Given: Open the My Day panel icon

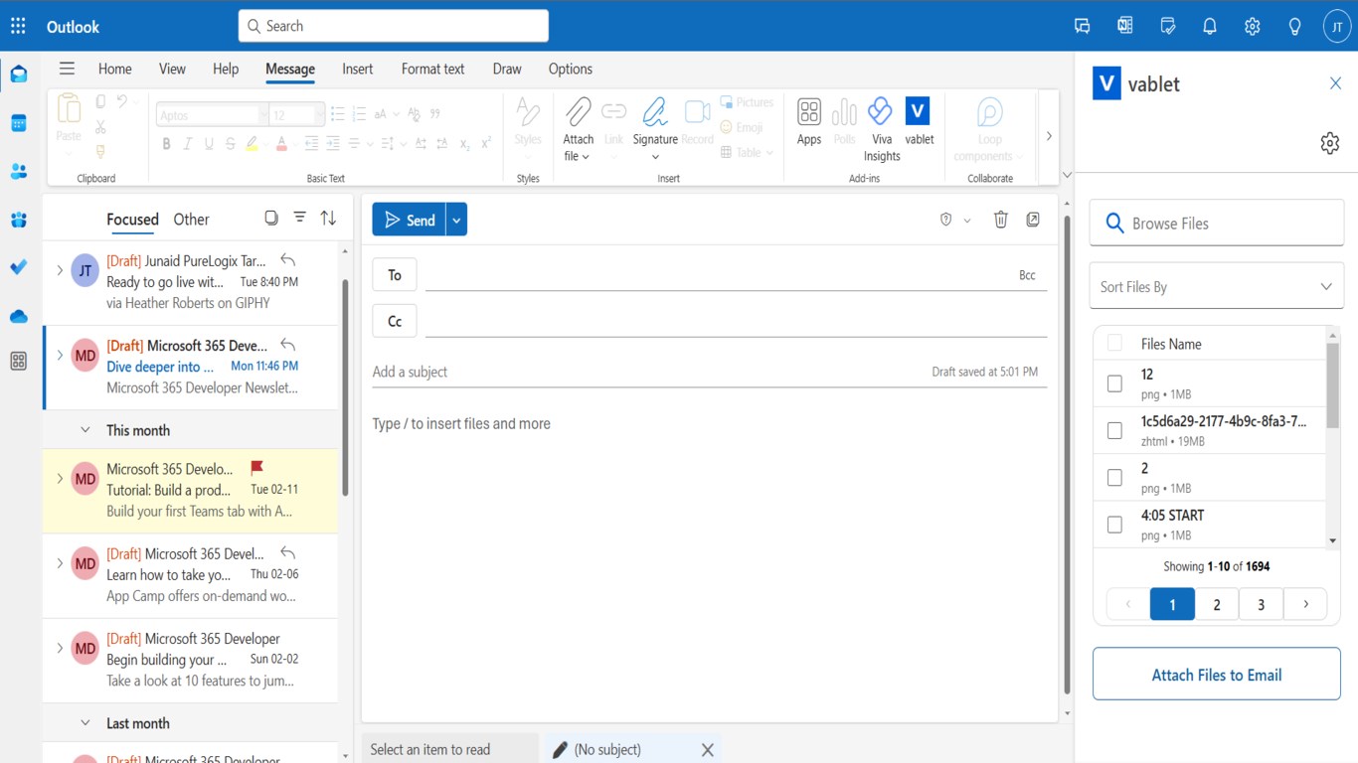Looking at the screenshot, I should [x=1168, y=27].
